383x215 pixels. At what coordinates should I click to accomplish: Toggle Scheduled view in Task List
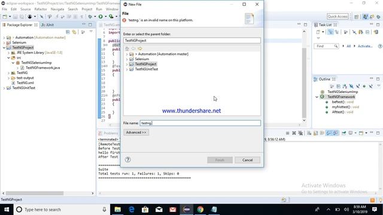point(337,32)
